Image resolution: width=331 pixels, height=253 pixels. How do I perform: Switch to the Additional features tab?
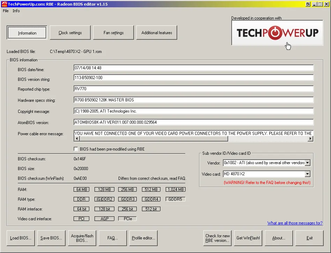click(156, 32)
